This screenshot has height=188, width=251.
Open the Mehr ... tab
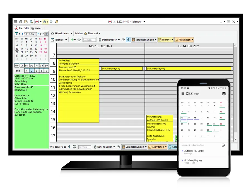click(x=37, y=28)
